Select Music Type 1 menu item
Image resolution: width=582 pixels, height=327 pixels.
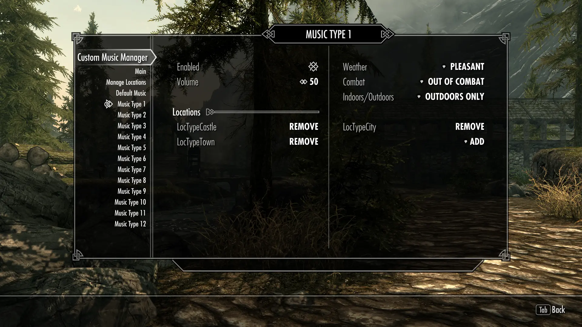click(x=131, y=104)
